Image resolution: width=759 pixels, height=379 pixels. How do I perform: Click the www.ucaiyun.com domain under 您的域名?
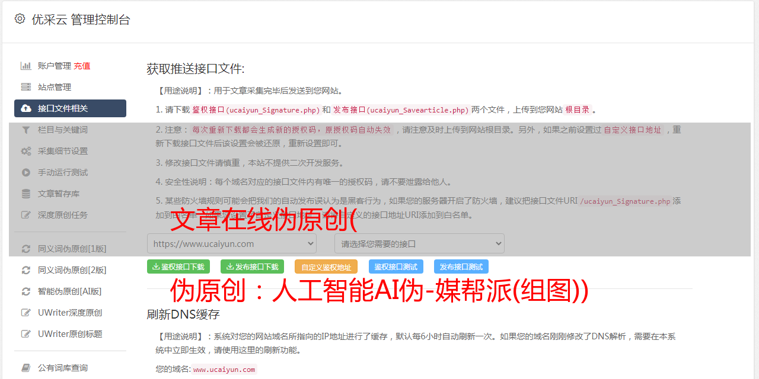tap(224, 369)
